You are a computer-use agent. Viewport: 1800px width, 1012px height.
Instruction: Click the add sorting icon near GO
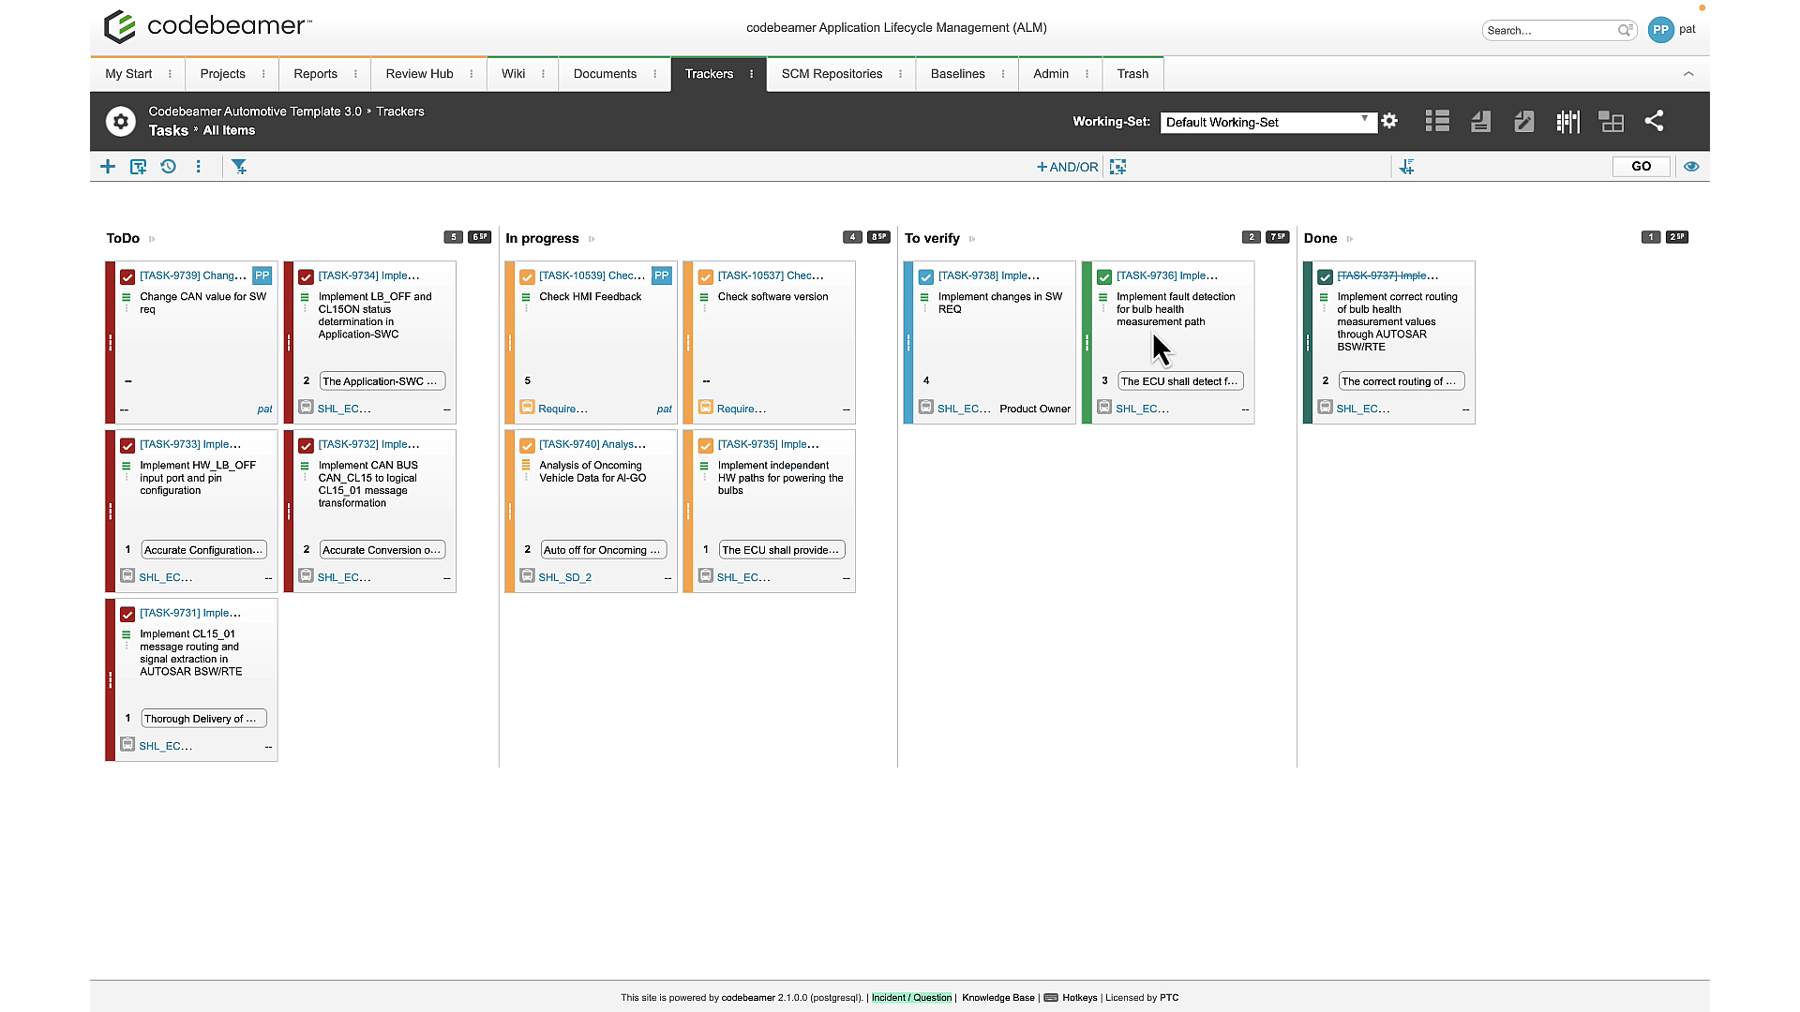pos(1406,166)
